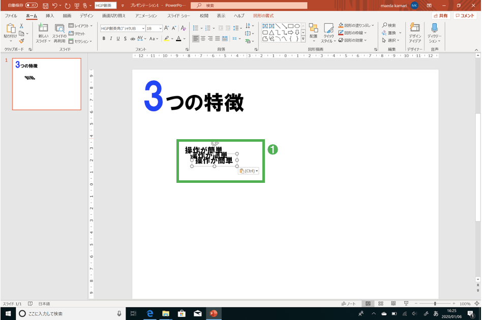Viewport: 482px width, 320px height.
Task: Select the triangle shape in gallery
Action: [x=272, y=33]
